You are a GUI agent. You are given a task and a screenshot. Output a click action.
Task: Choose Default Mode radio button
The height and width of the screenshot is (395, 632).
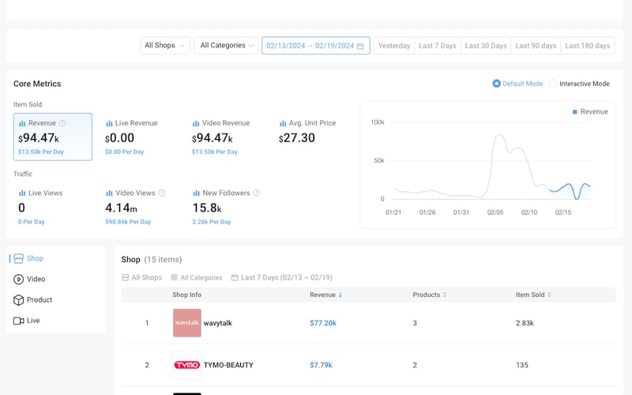coord(497,84)
